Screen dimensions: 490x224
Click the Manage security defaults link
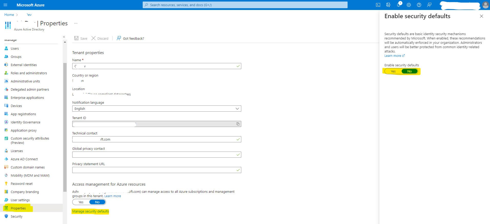click(x=91, y=211)
